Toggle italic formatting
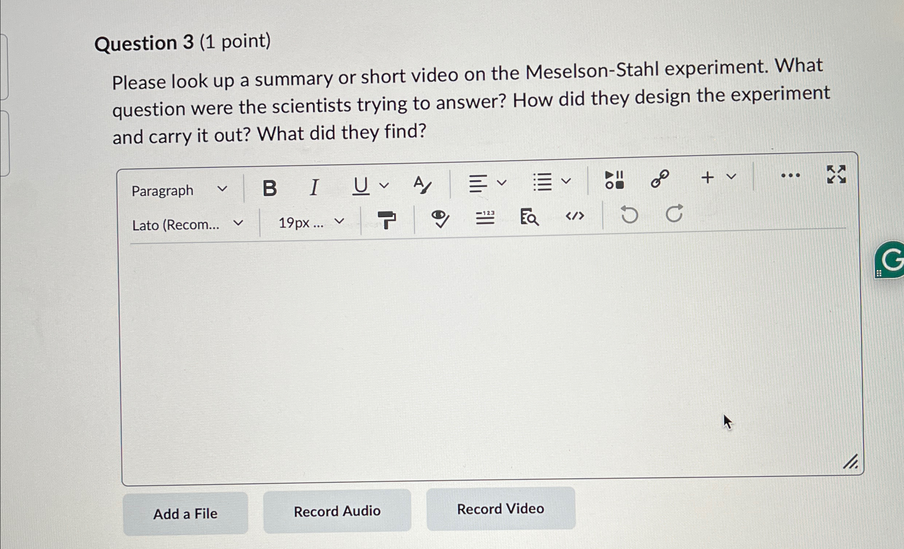 (314, 187)
